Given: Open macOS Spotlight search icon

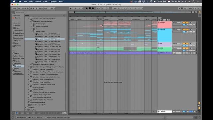Looking at the screenshot, I should coord(194,1).
